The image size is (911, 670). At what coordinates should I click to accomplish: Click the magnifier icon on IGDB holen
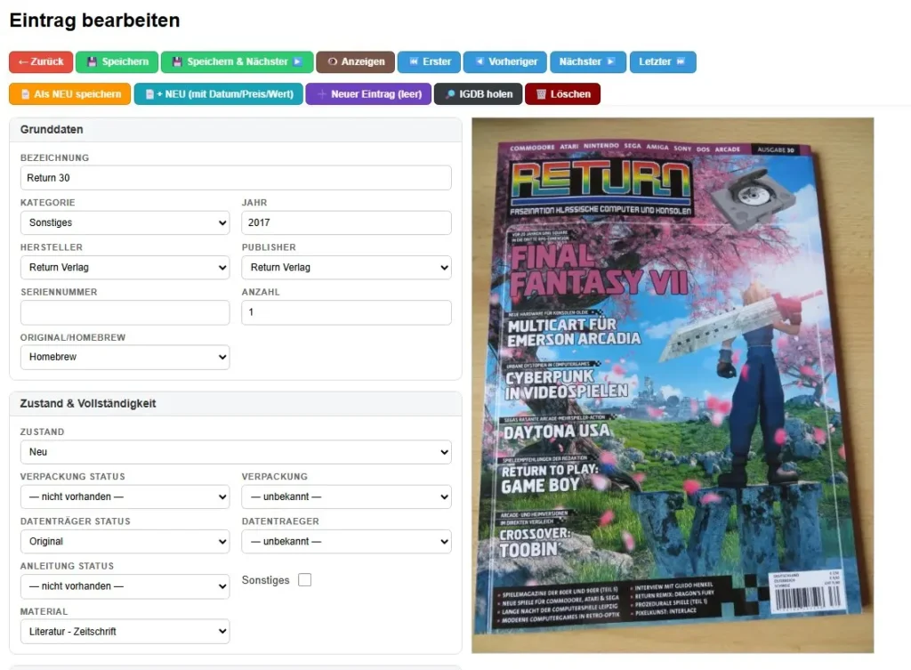tap(450, 94)
